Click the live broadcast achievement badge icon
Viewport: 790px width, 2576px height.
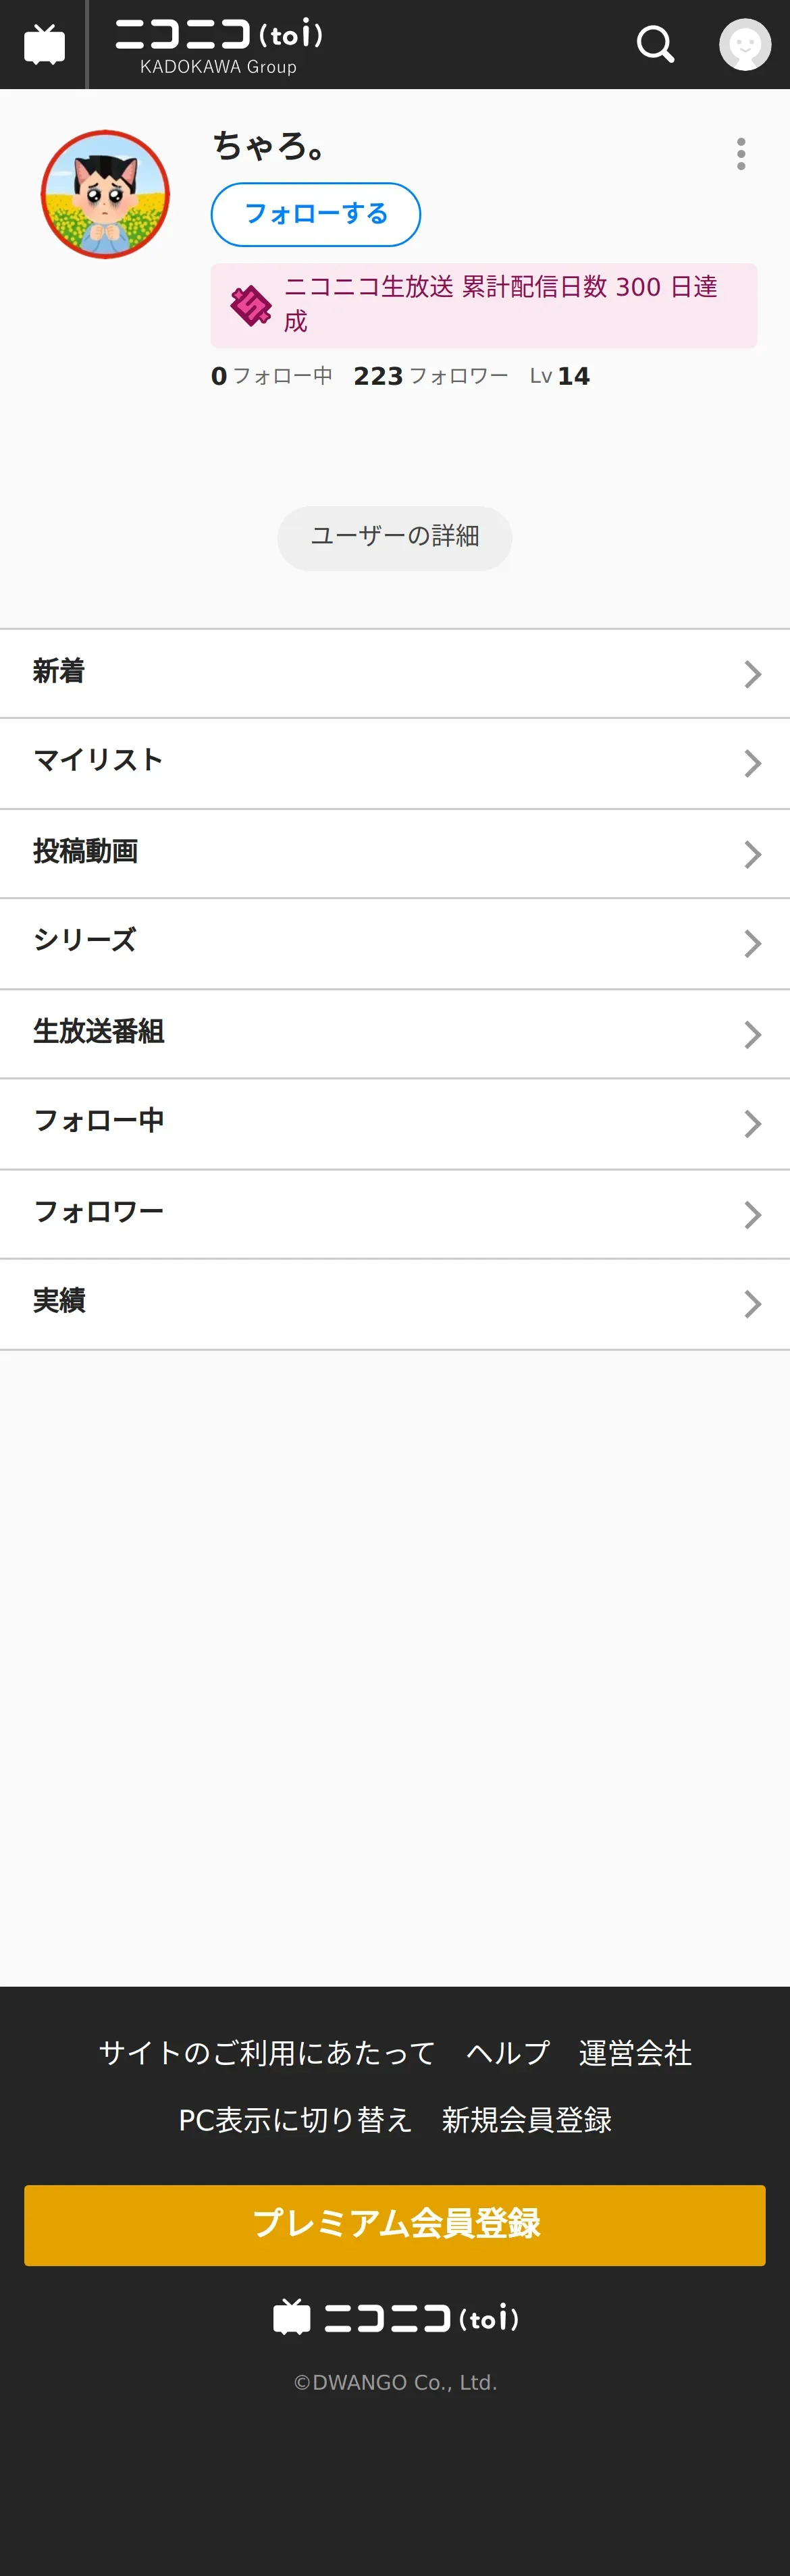tap(251, 305)
